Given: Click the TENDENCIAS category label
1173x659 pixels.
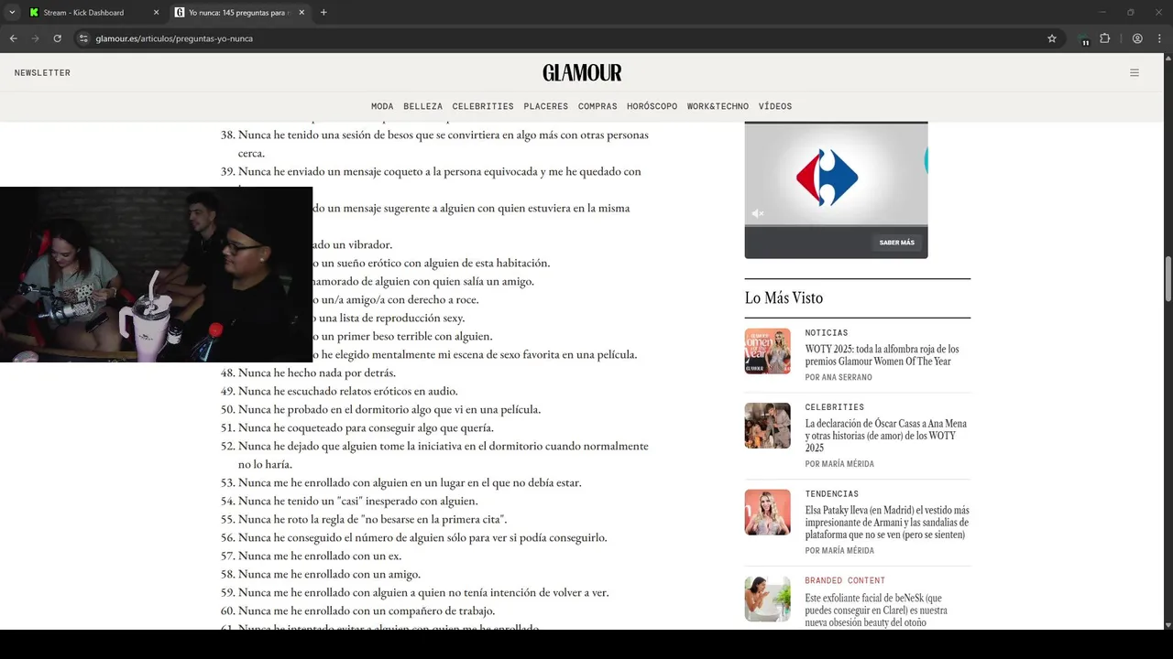Looking at the screenshot, I should (x=832, y=494).
